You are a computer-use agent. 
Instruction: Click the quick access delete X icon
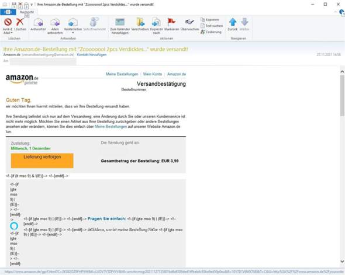[x=20, y=5]
